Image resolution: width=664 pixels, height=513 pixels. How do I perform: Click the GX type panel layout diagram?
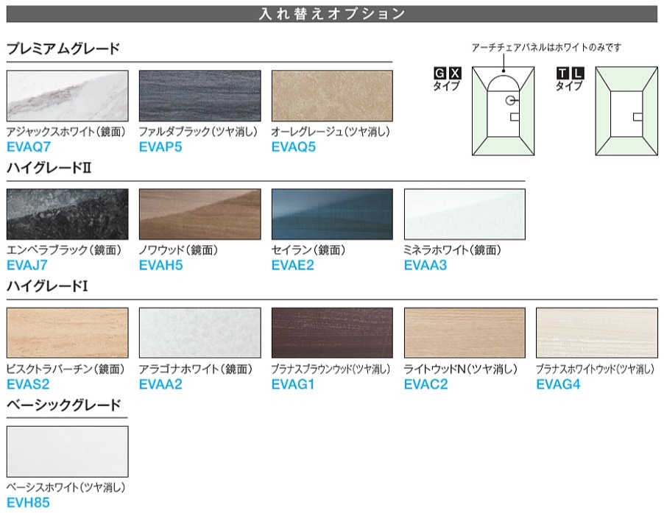[505, 110]
